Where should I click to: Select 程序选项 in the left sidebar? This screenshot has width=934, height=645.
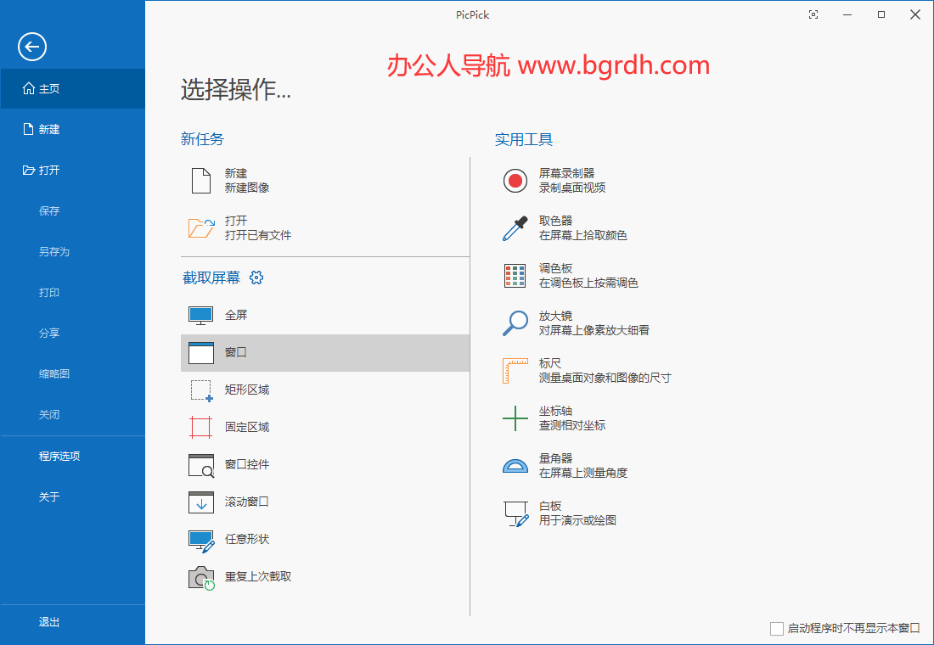[x=59, y=456]
